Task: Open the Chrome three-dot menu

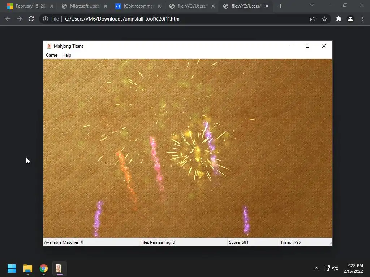Action: [x=362, y=19]
